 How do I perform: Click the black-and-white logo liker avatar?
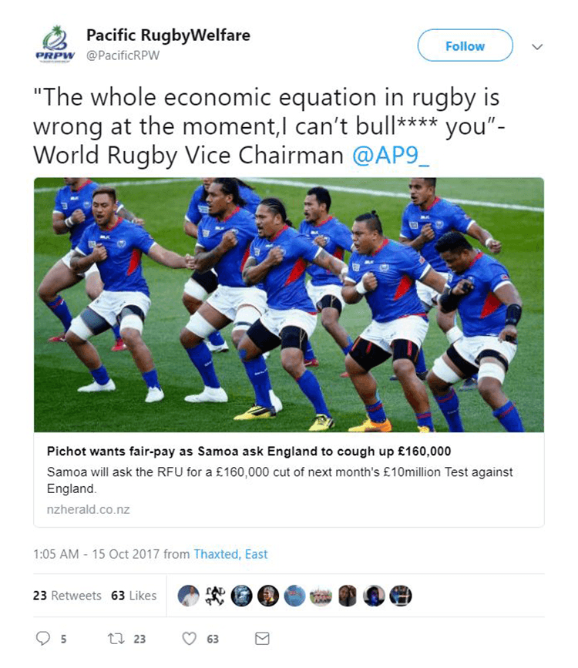click(x=214, y=596)
